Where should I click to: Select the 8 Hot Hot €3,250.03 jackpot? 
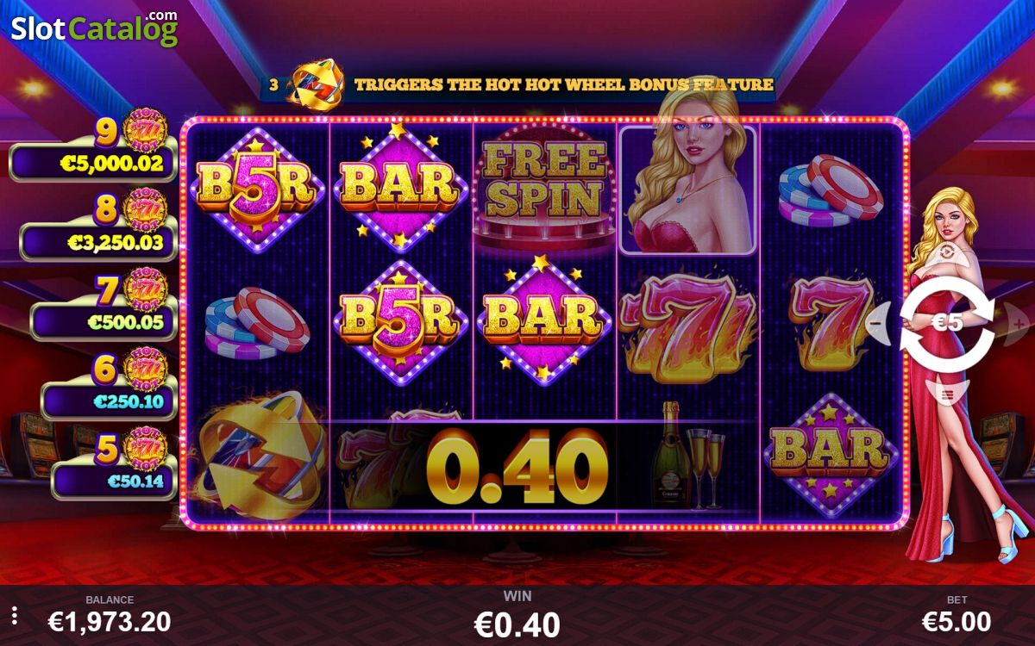tap(98, 227)
